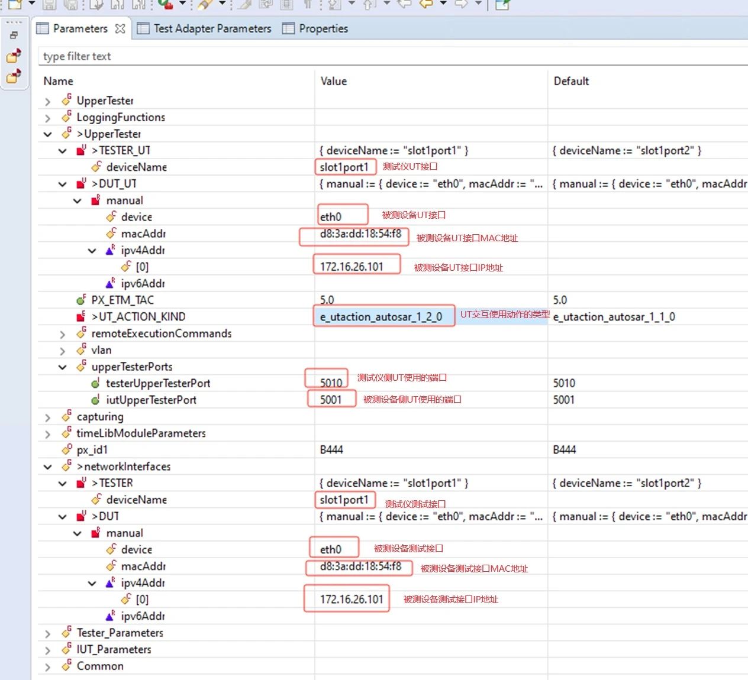
Task: Click the Common group icon
Action: (x=66, y=665)
